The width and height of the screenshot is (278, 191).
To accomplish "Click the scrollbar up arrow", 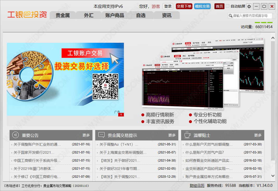I will (x=273, y=38).
